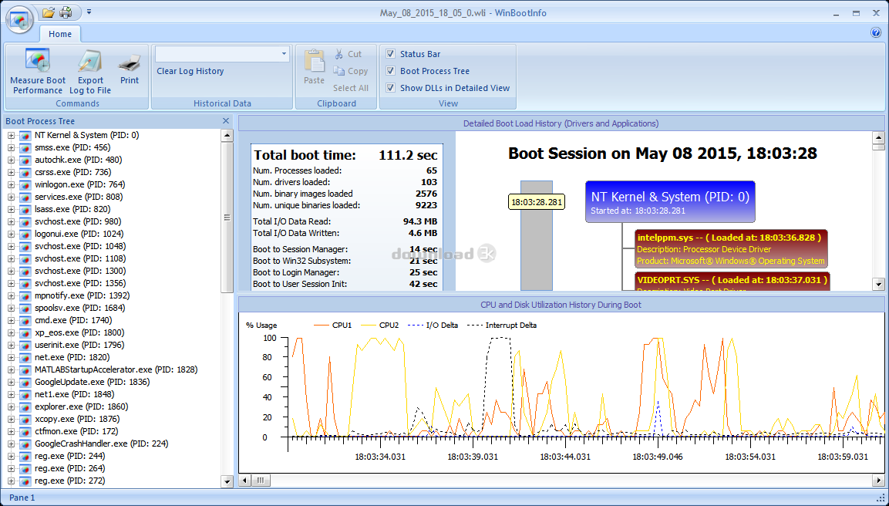Select ctfmon.exe (PID: 172) in tree

[76, 431]
